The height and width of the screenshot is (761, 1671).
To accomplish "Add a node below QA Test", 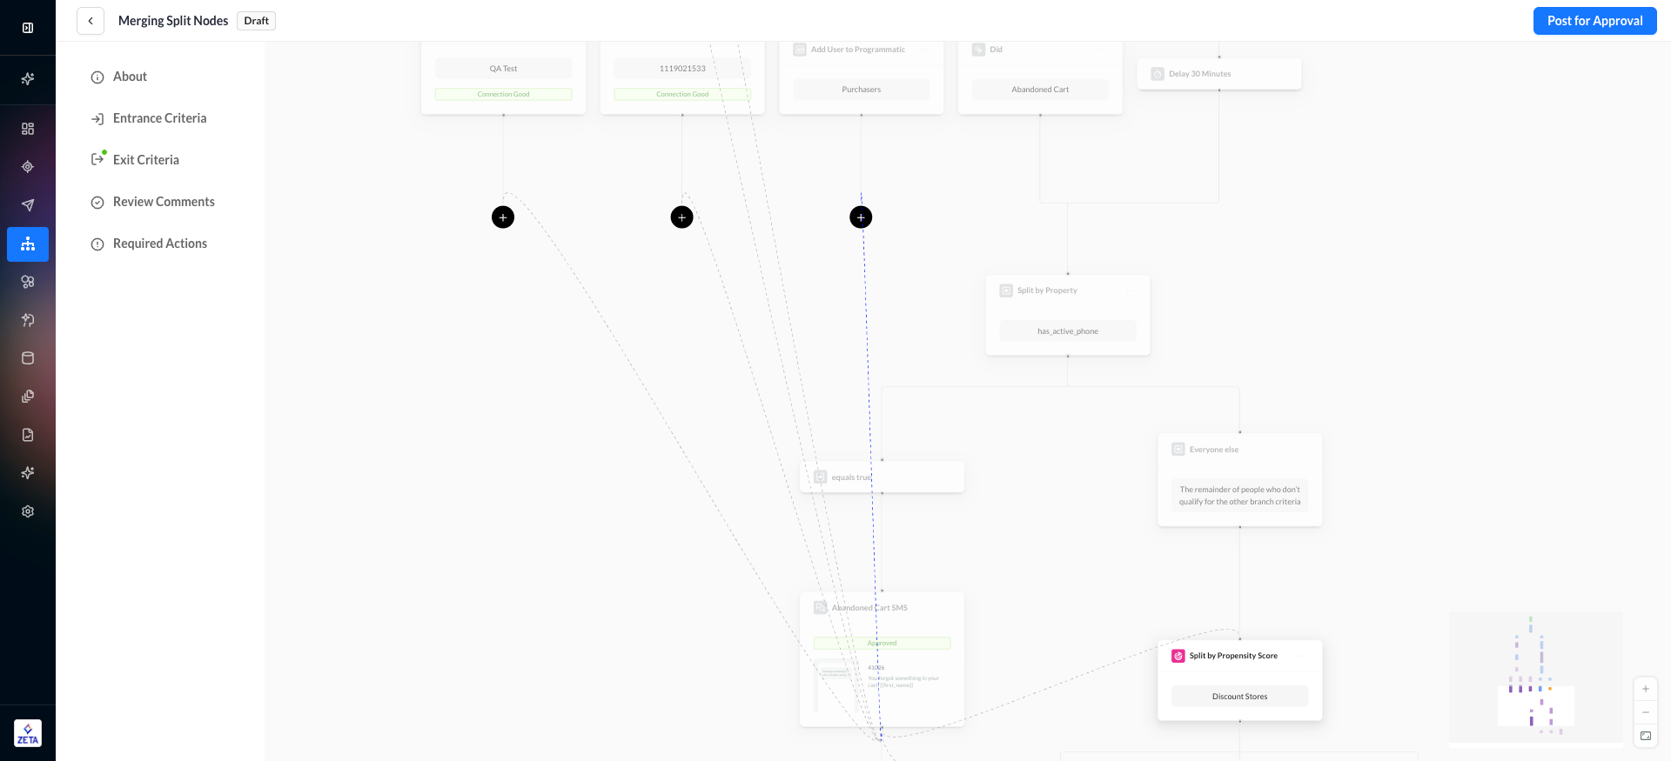I will click(503, 217).
